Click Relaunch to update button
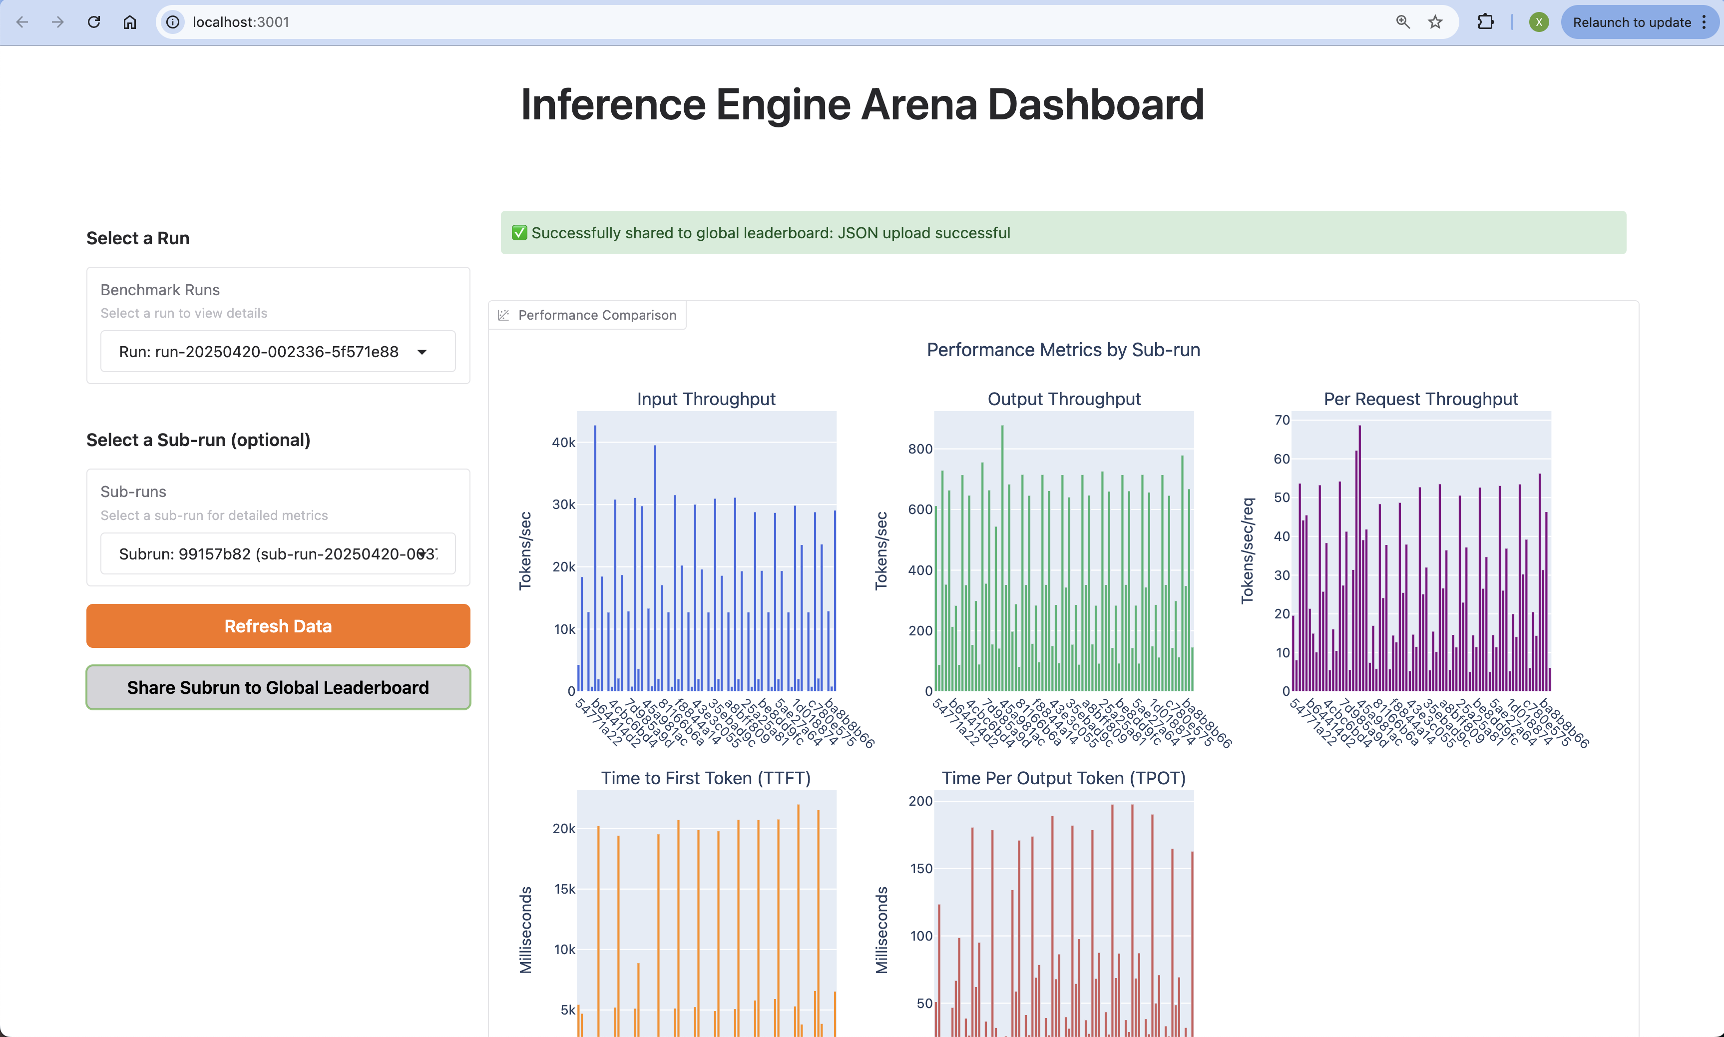The width and height of the screenshot is (1724, 1037). 1631,22
